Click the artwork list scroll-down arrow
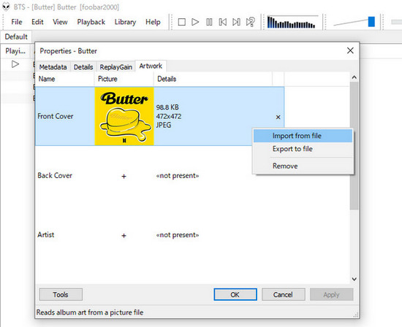402x327 pixels. click(354, 279)
